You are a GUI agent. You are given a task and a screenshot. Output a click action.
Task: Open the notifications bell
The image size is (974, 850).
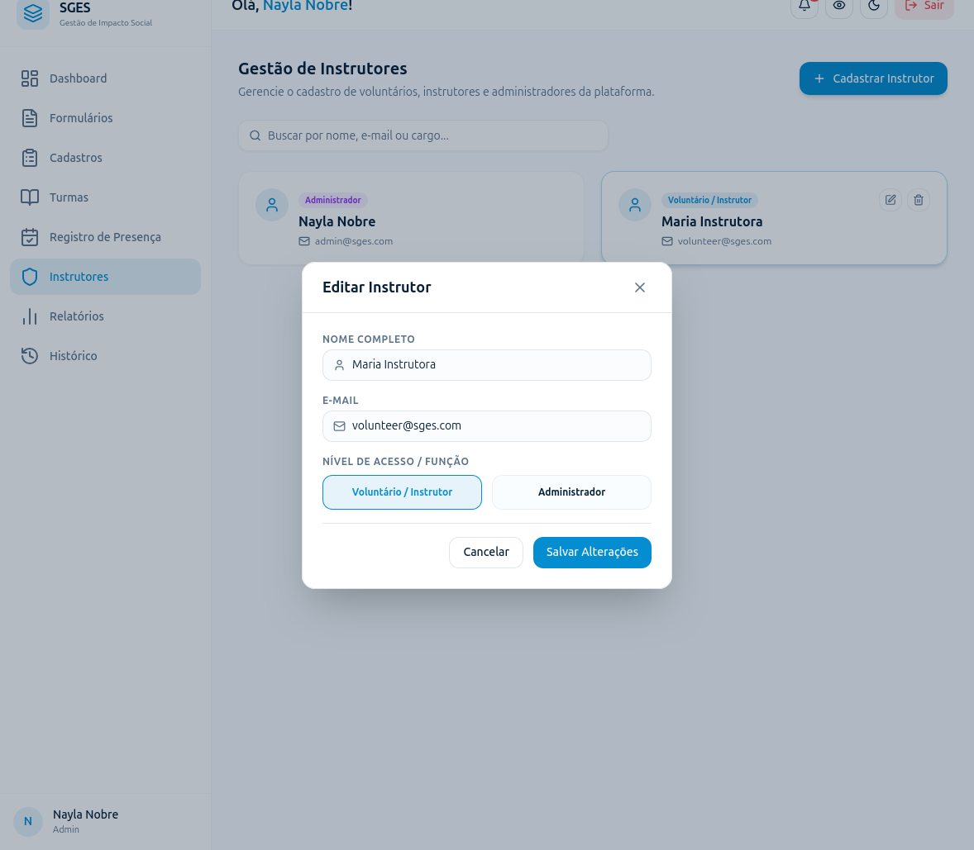pyautogui.click(x=805, y=7)
